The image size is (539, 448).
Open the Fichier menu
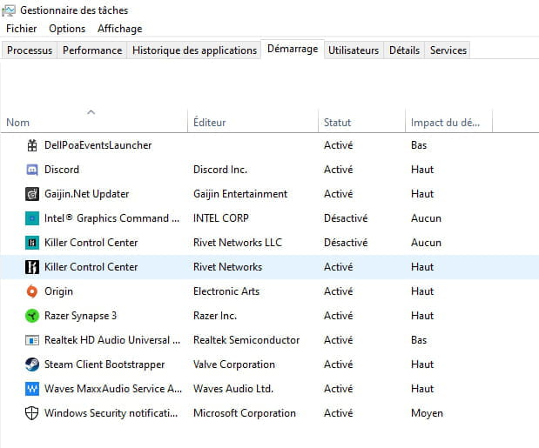pyautogui.click(x=22, y=29)
